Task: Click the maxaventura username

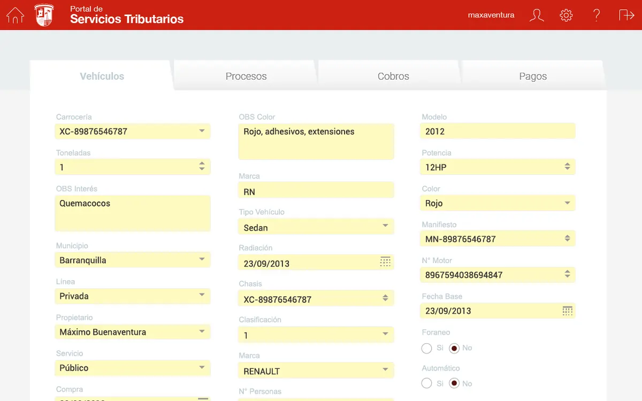Action: 491,15
